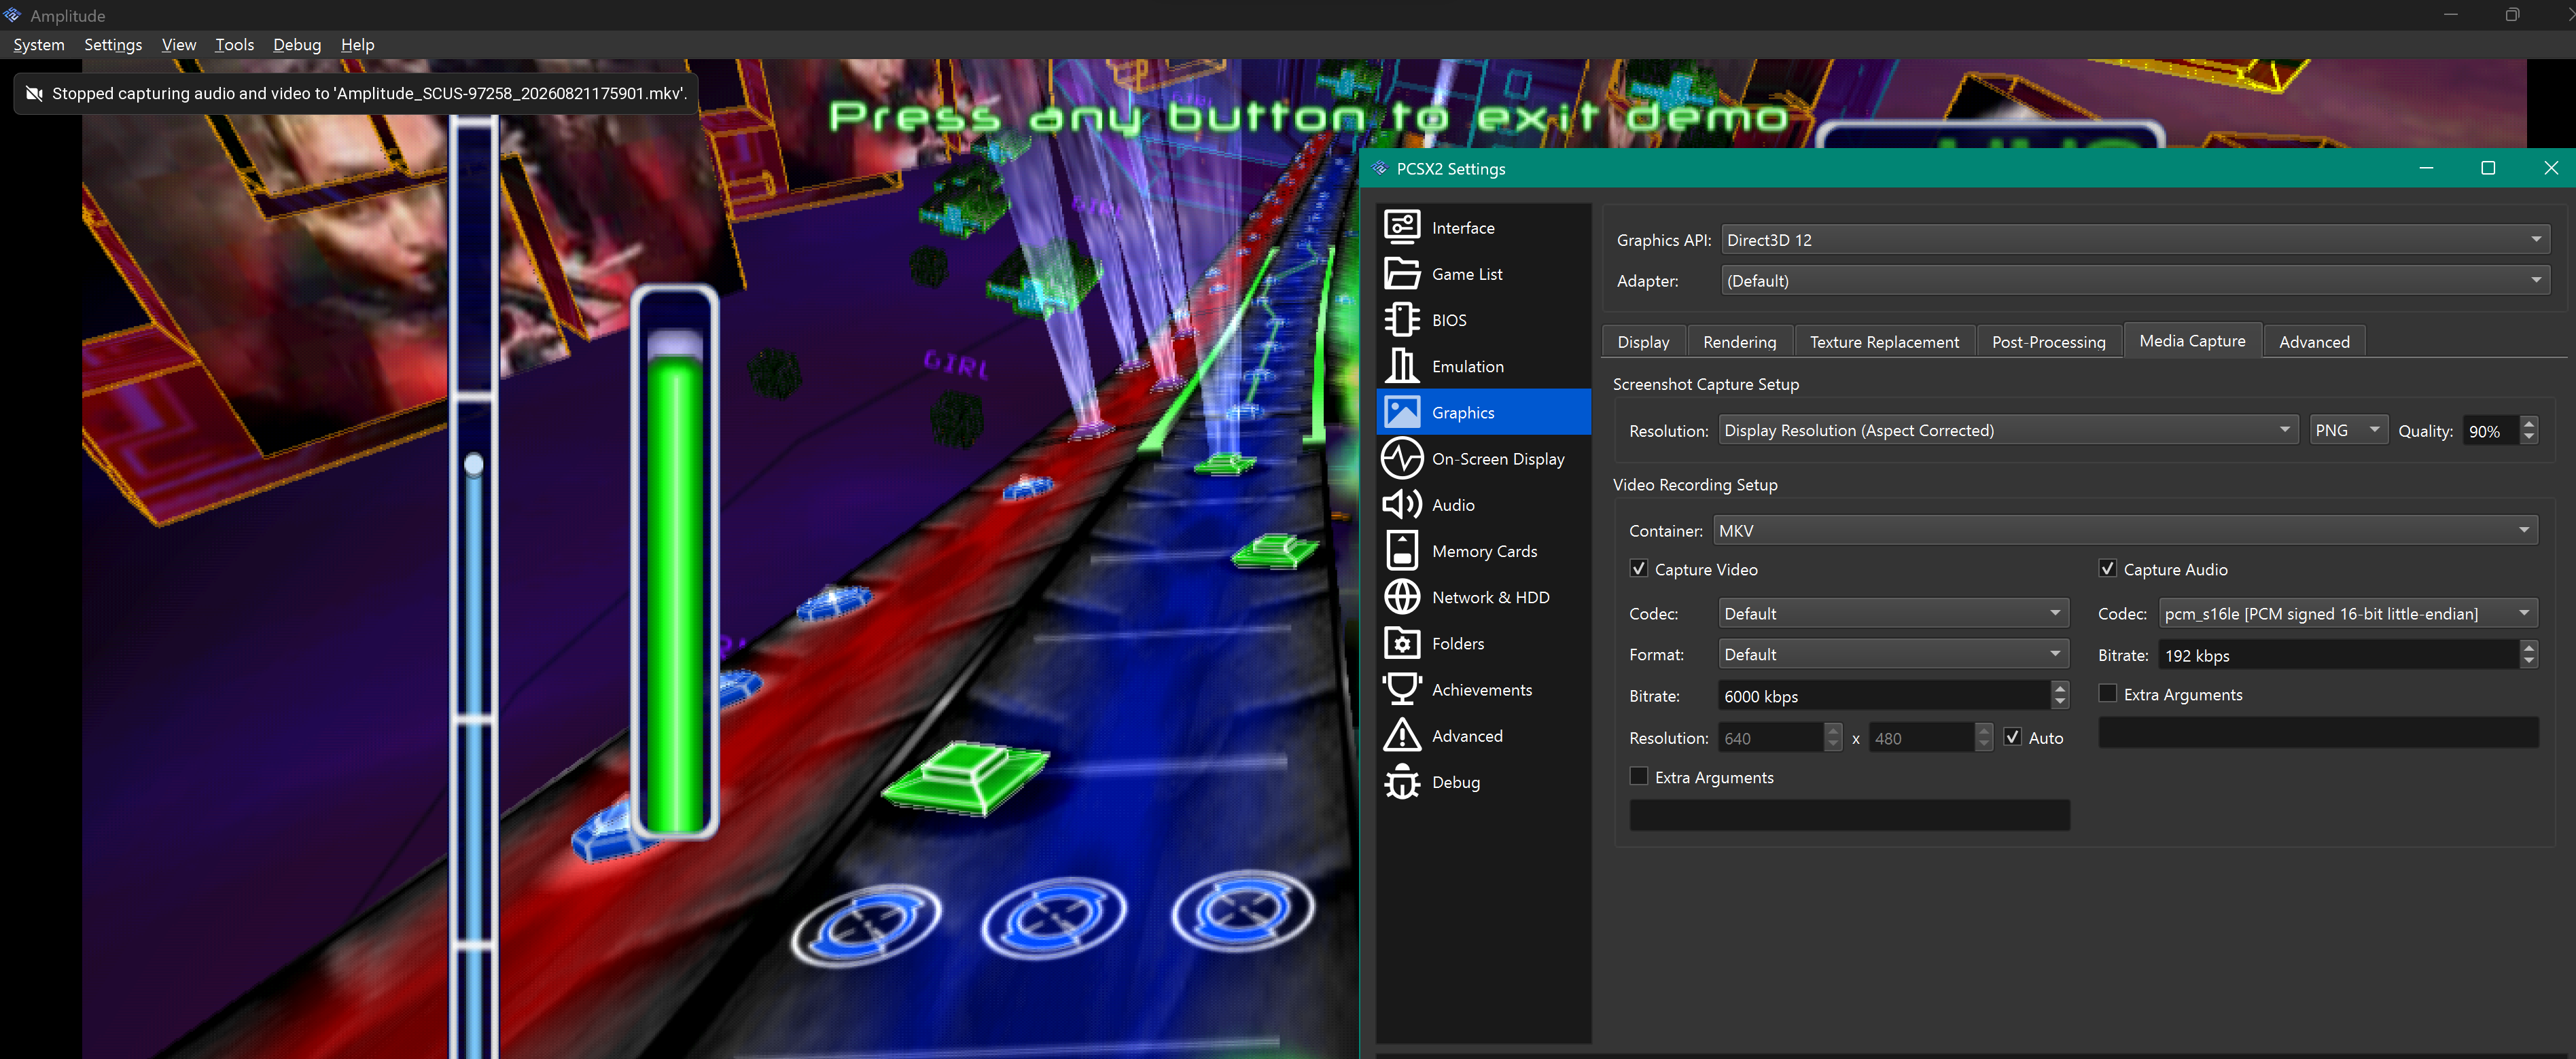Open the Settings menu
2576x1059 pixels.
113,45
